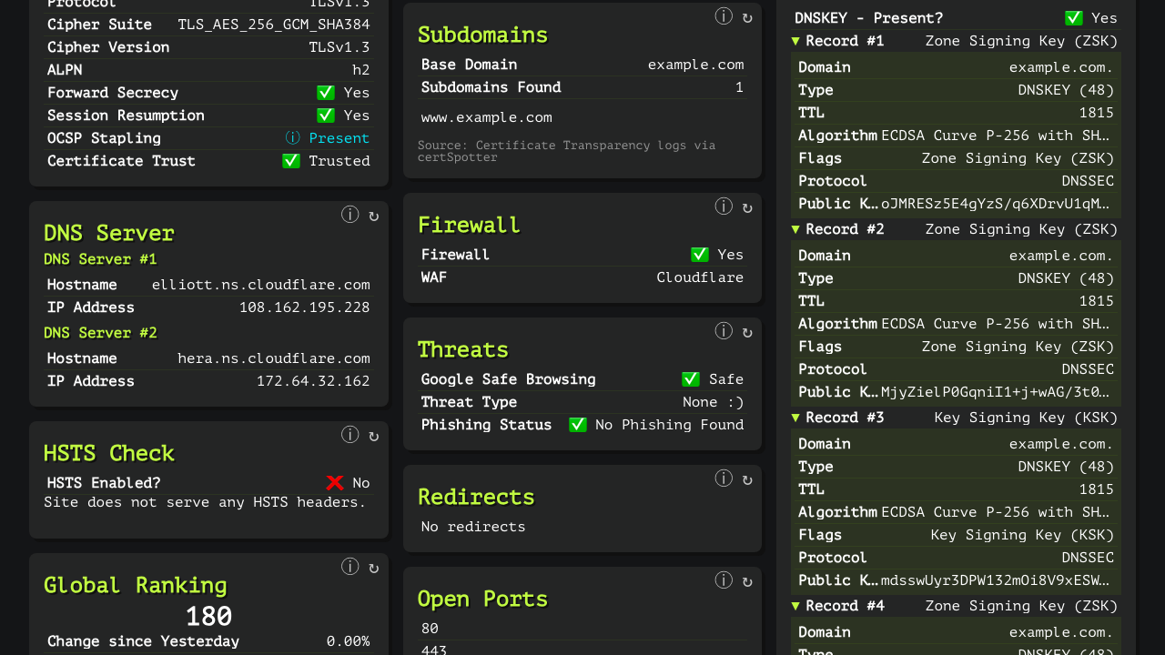
Task: Click global ranking number 180
Action: pos(209,617)
